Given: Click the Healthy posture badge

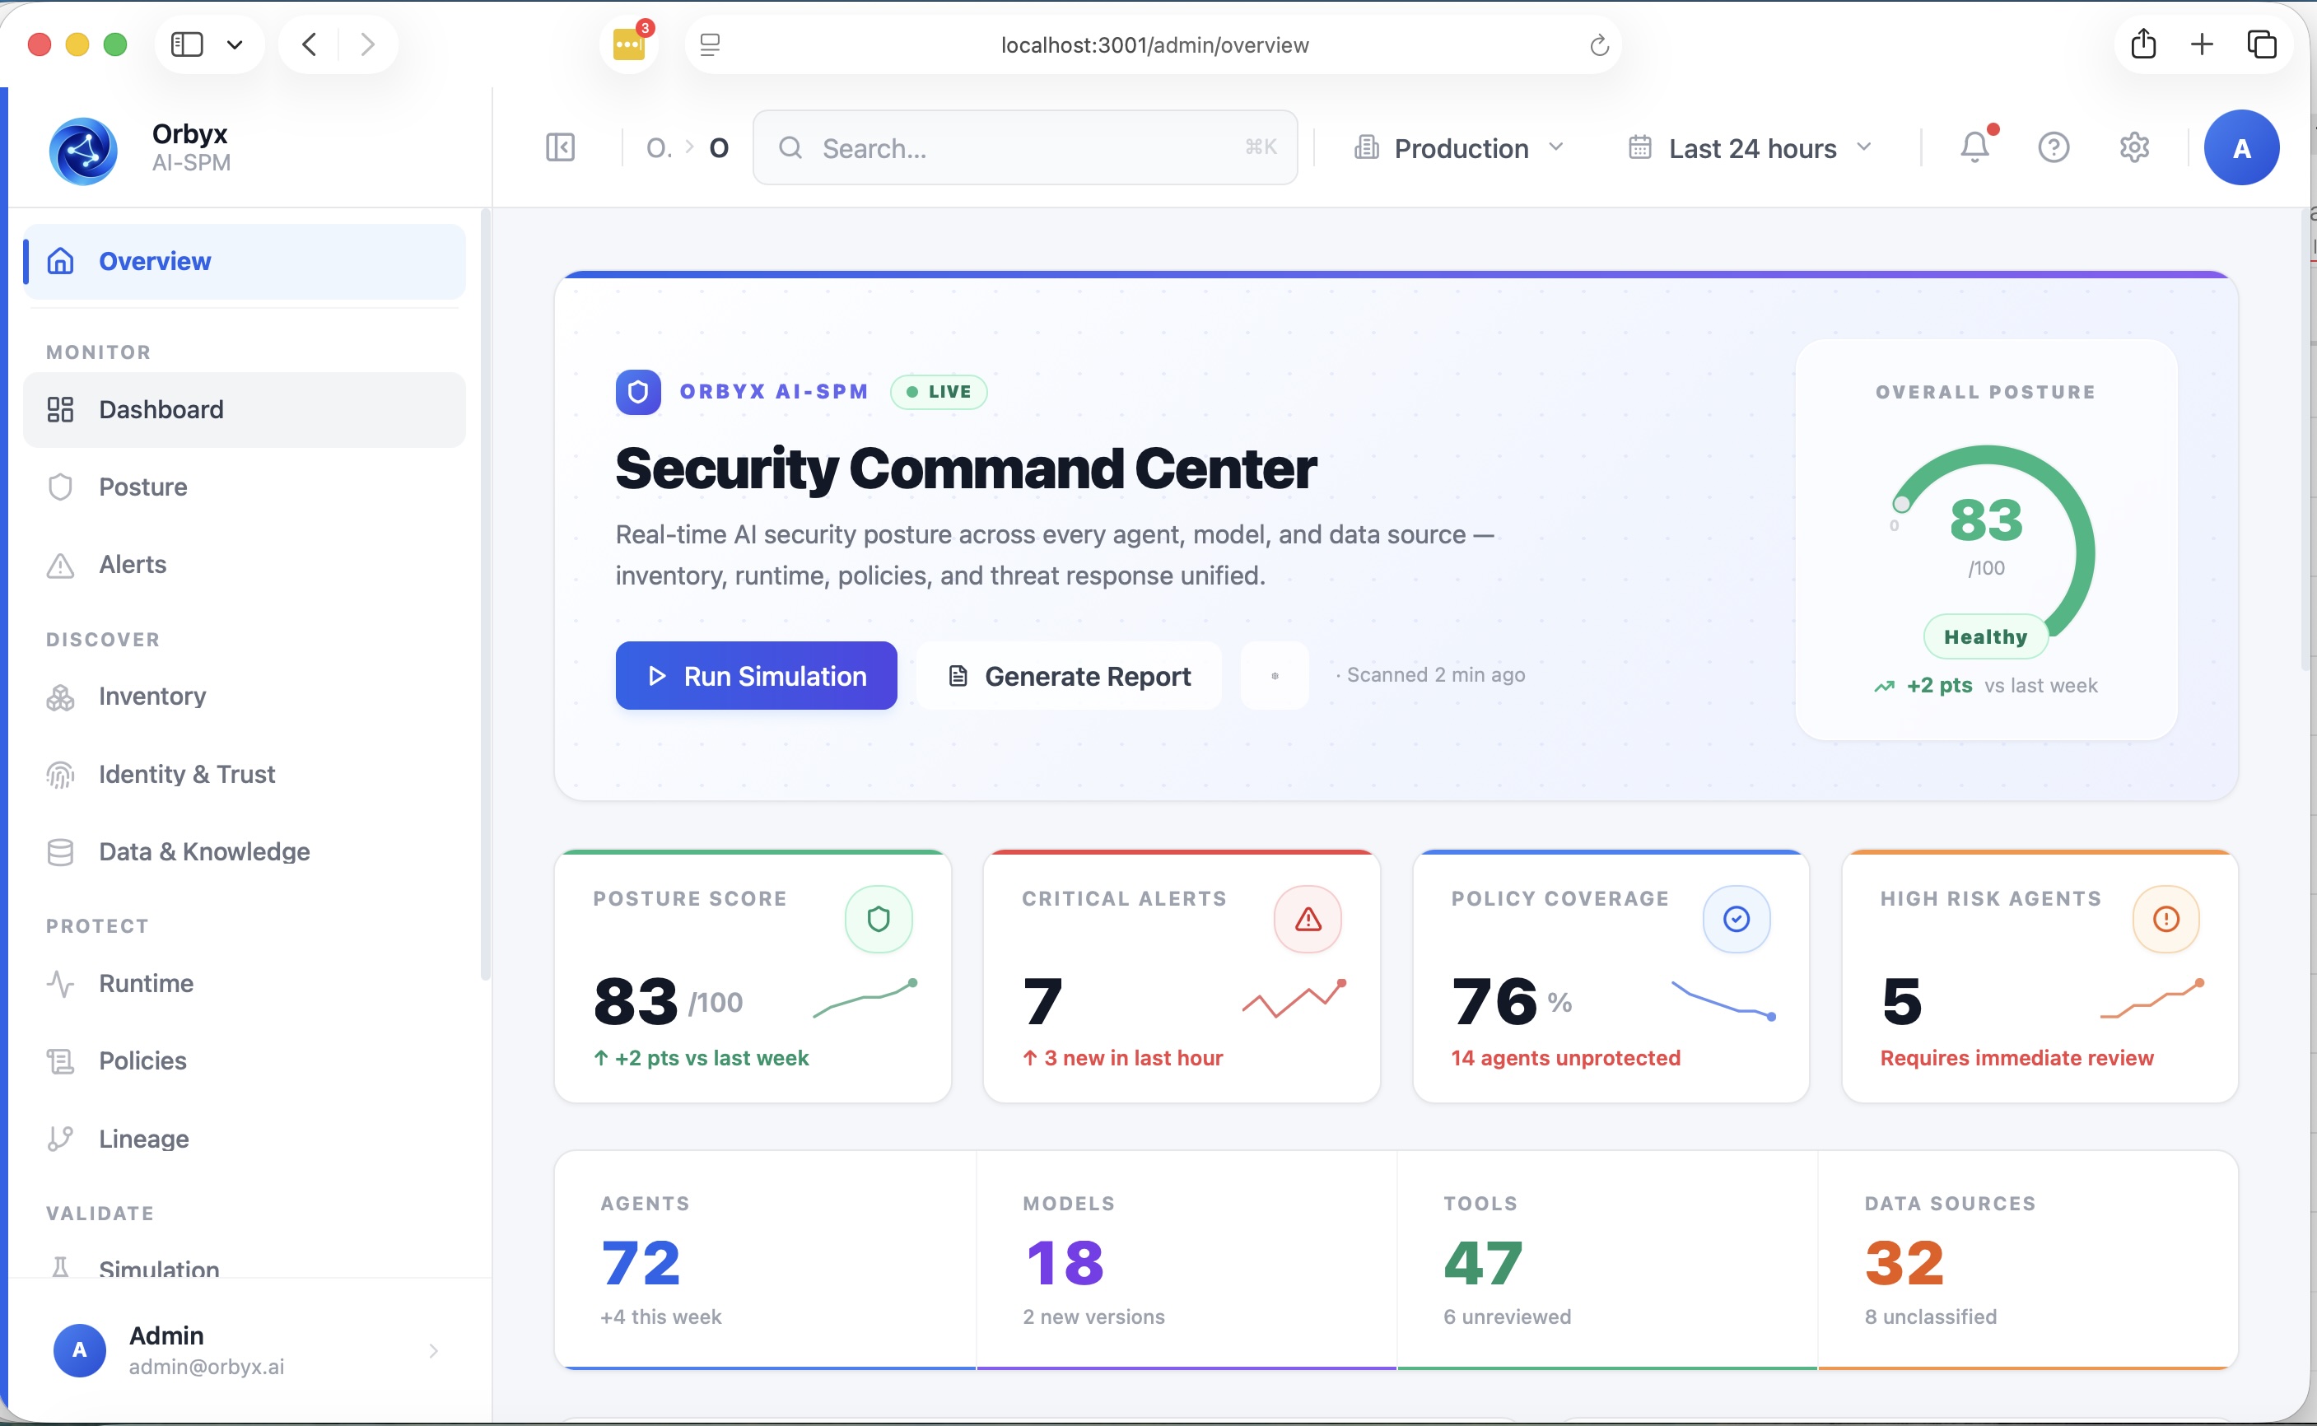Looking at the screenshot, I should pyautogui.click(x=1986, y=636).
